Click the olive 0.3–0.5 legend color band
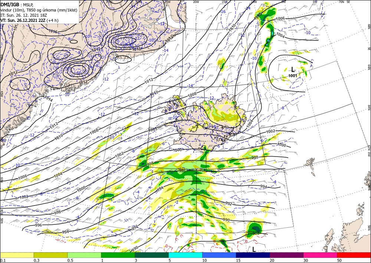 50,255
